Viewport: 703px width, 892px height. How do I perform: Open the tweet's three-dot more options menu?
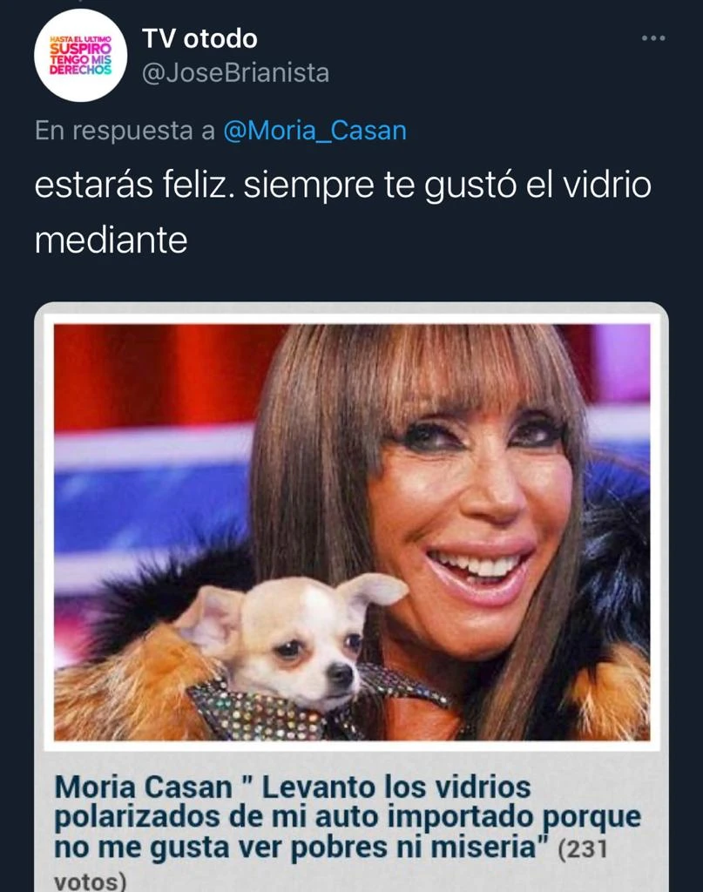pos(653,38)
